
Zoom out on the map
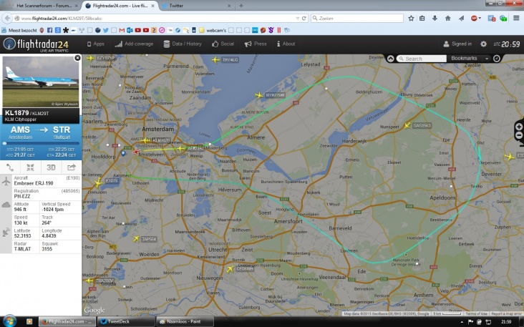519,135
